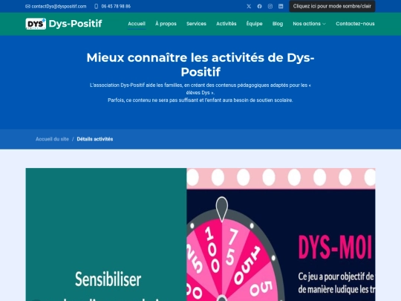The width and height of the screenshot is (401, 301).
Task: Select the Activités menu item
Action: click(226, 24)
